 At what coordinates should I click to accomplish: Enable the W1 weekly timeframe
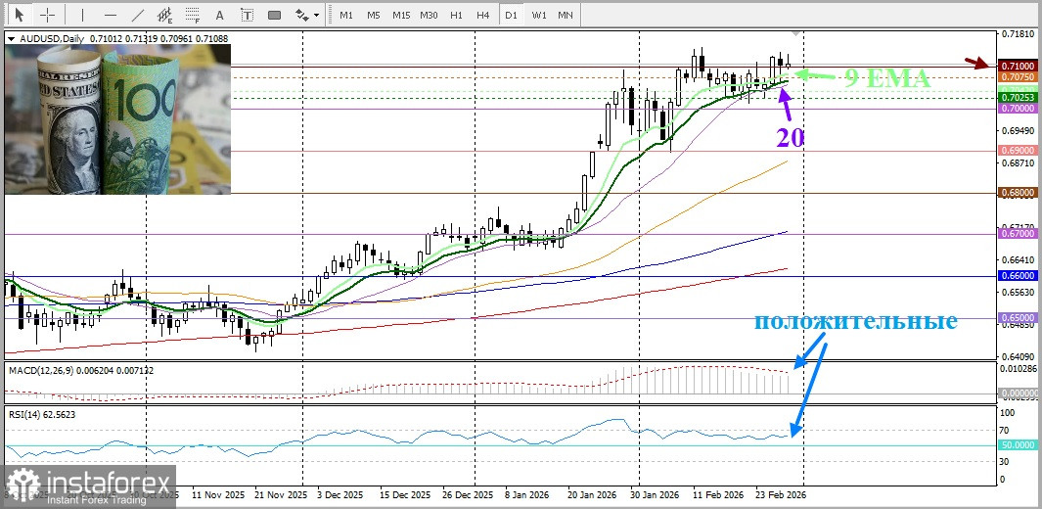(x=539, y=15)
